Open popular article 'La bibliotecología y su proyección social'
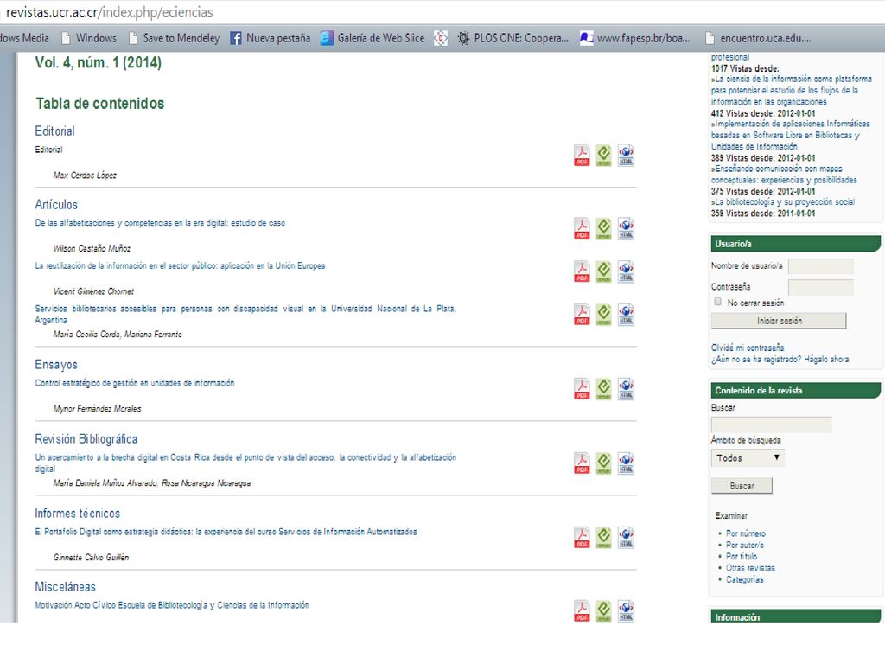Viewport: 885px width, 664px height. (x=782, y=201)
